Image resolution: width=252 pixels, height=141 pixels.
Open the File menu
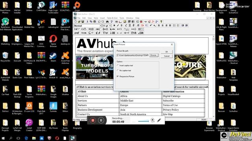[x=79, y=18]
